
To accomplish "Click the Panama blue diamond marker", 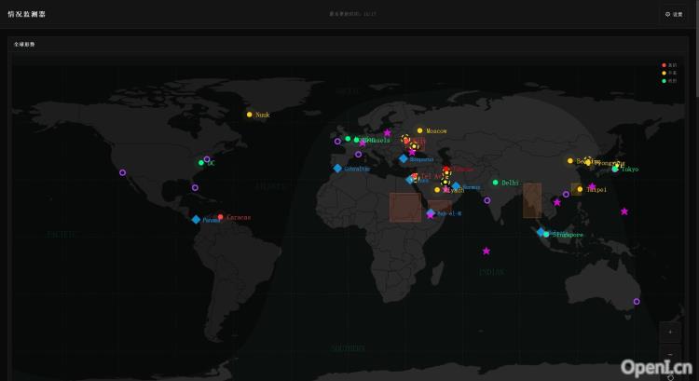I will click(196, 219).
